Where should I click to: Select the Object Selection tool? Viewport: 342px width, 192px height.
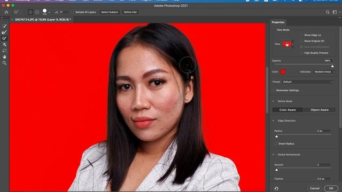[4, 45]
